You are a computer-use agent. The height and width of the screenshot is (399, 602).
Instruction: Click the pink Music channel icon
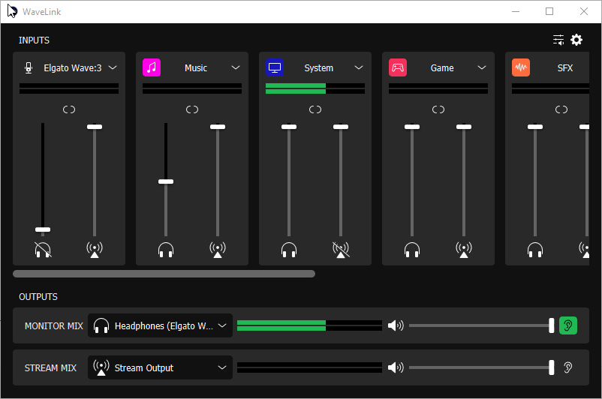tap(152, 67)
